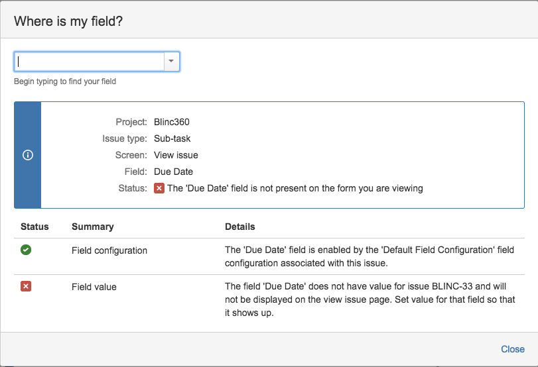This screenshot has width=538, height=367.
Task: Click the 'Due Date' field value
Action: 173,172
